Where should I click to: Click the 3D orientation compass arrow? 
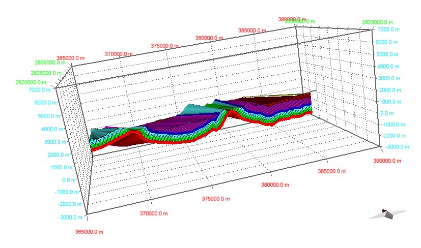387,214
